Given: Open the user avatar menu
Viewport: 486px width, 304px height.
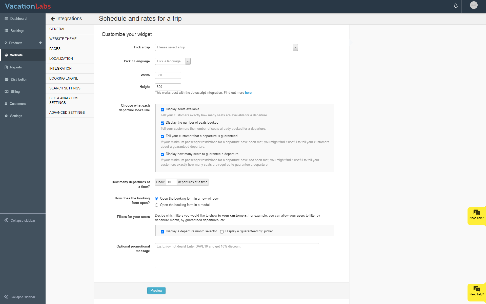Looking at the screenshot, I should point(474,5).
